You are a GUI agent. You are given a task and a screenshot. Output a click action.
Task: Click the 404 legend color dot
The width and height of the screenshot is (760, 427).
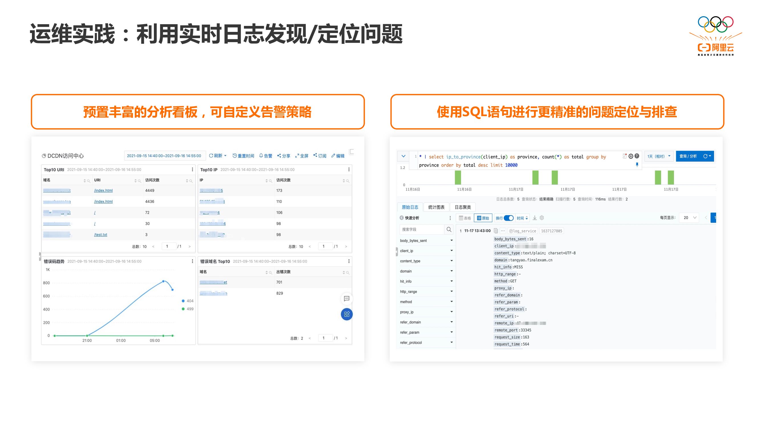(x=183, y=301)
